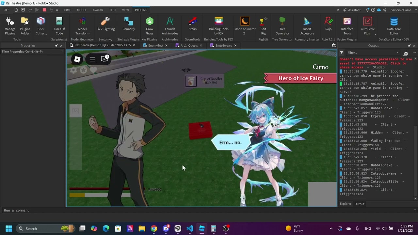Open the Roblox in-game menu logo
418x235 pixels.
pyautogui.click(x=77, y=59)
